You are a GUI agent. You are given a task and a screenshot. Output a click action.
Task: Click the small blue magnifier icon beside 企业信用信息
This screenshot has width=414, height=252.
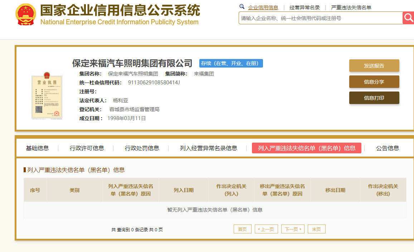click(242, 6)
